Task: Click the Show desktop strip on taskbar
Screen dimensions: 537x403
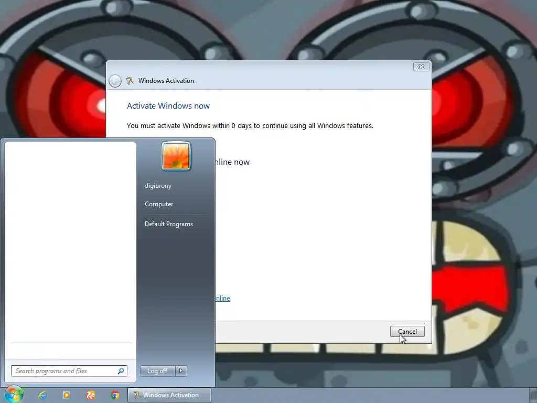Action: click(x=533, y=395)
